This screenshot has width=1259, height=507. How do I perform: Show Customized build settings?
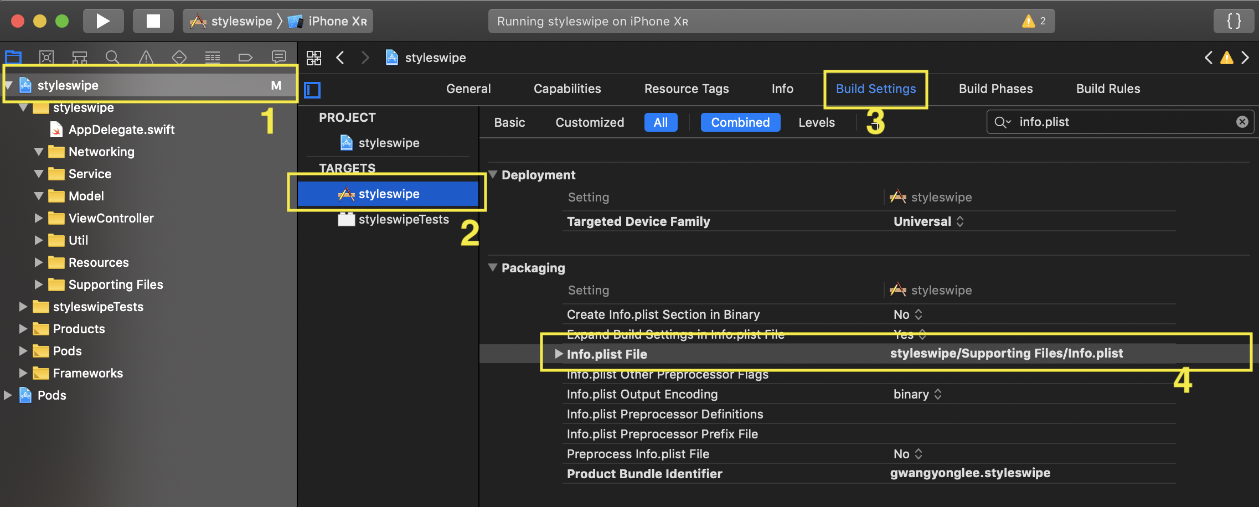(590, 122)
